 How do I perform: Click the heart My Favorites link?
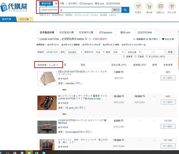coord(168,39)
